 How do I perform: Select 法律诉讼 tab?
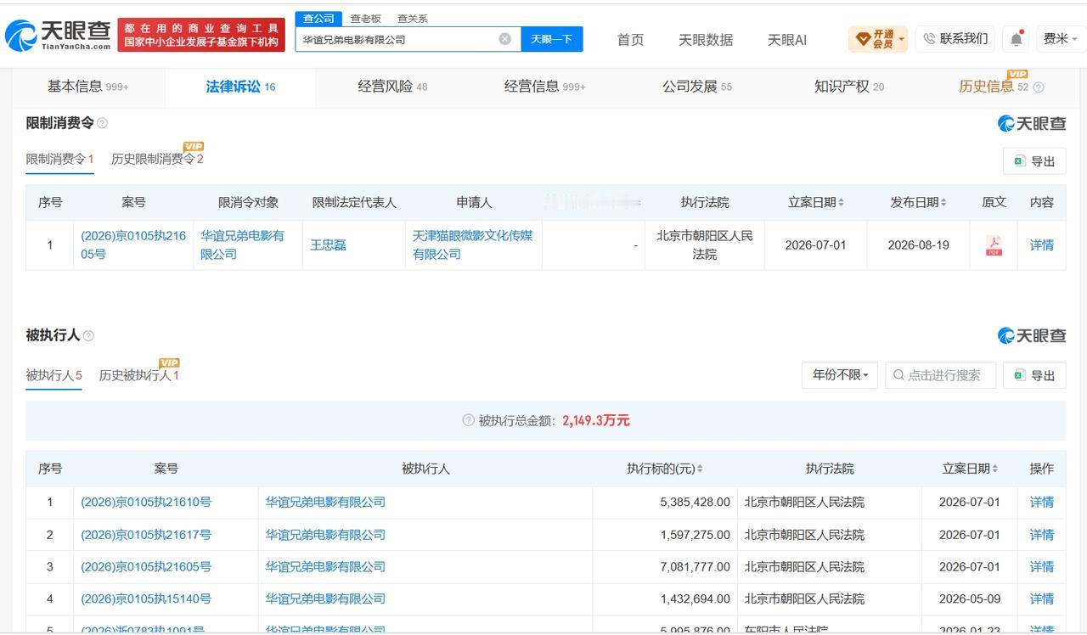tap(240, 87)
